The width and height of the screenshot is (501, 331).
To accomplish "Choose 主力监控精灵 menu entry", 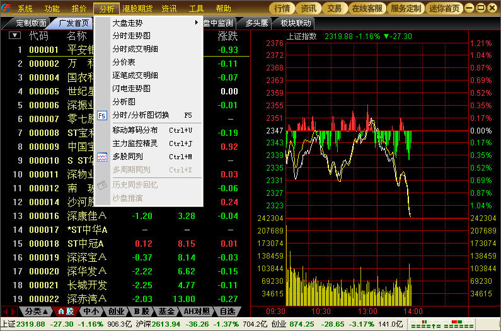I will pyautogui.click(x=135, y=143).
